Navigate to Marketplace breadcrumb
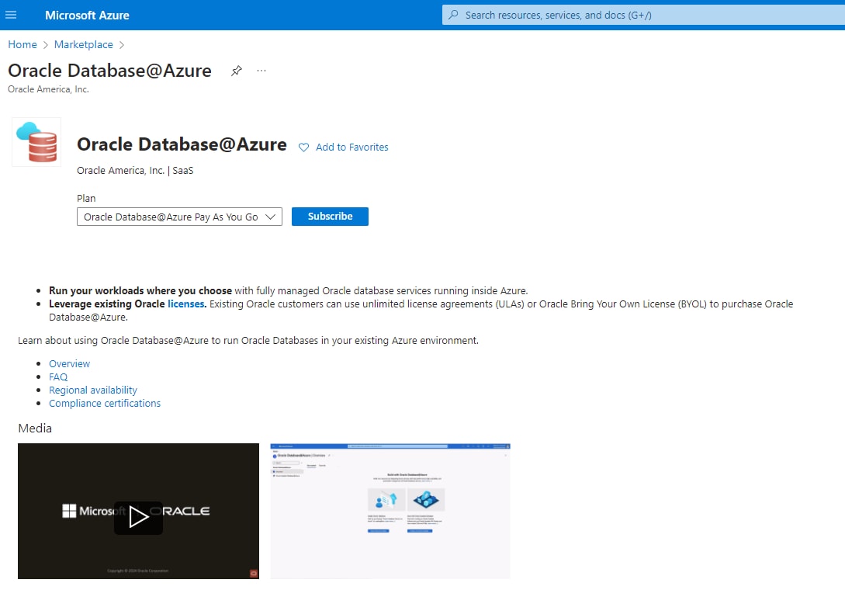This screenshot has width=845, height=590. pyautogui.click(x=83, y=45)
